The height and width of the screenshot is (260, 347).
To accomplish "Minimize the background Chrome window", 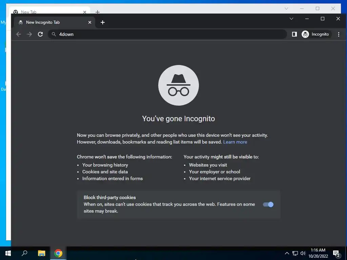I will coord(302,8).
